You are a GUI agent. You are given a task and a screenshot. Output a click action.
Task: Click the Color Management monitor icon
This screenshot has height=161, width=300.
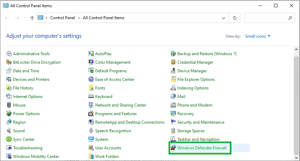[91, 62]
